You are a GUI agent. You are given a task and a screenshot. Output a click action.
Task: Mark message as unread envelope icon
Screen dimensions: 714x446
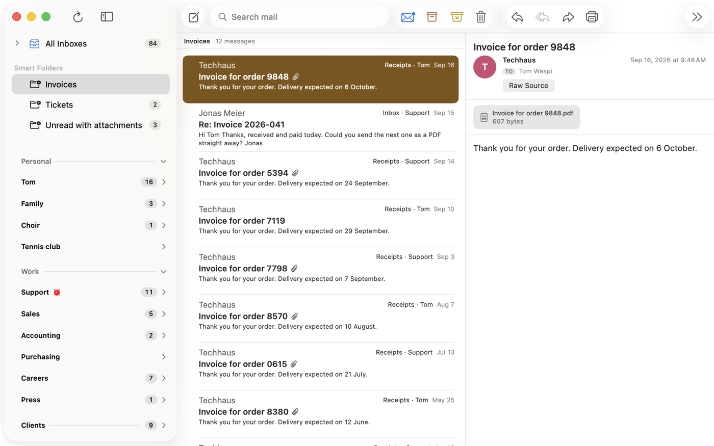pyautogui.click(x=408, y=17)
